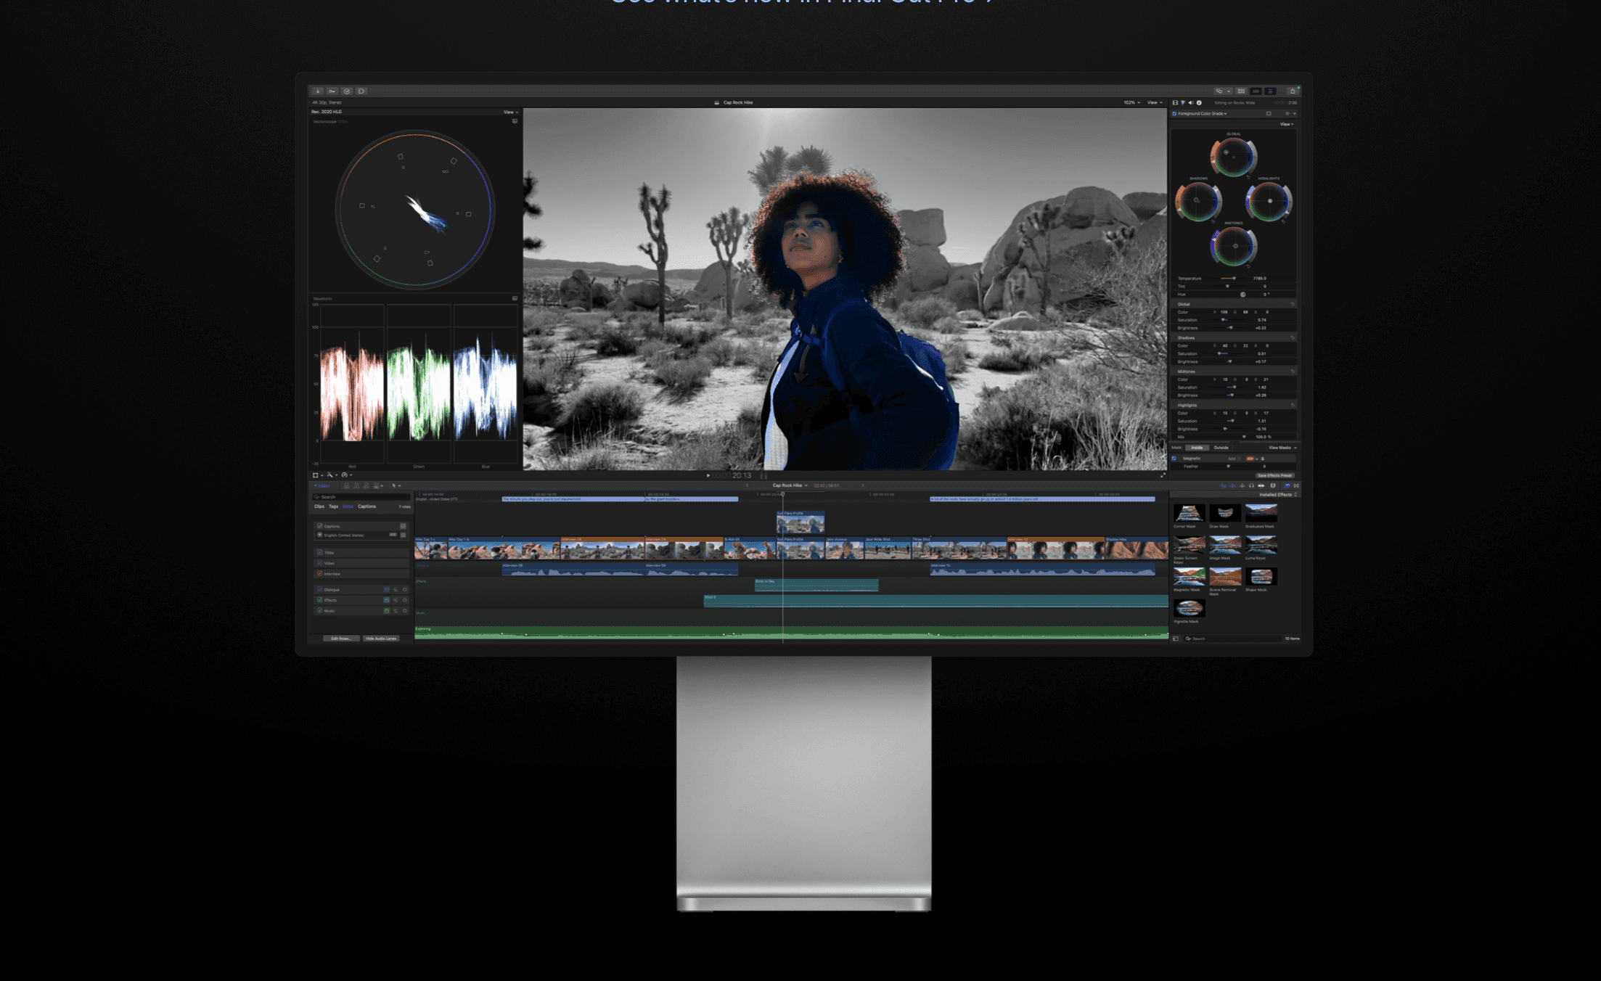
Task: Open the Audio Inspector speaker icon
Action: tap(1191, 103)
